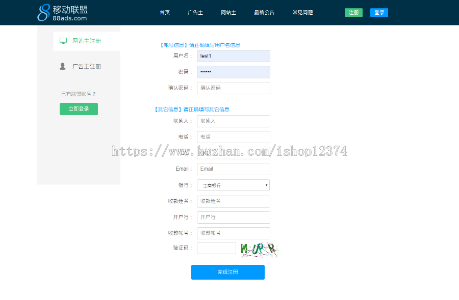
Task: Submit form with 完成注册 button
Action: pyautogui.click(x=227, y=272)
